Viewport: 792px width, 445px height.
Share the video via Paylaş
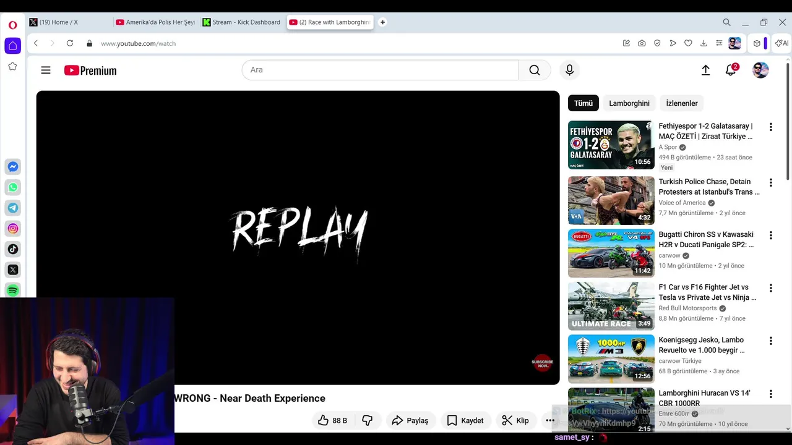tap(410, 420)
